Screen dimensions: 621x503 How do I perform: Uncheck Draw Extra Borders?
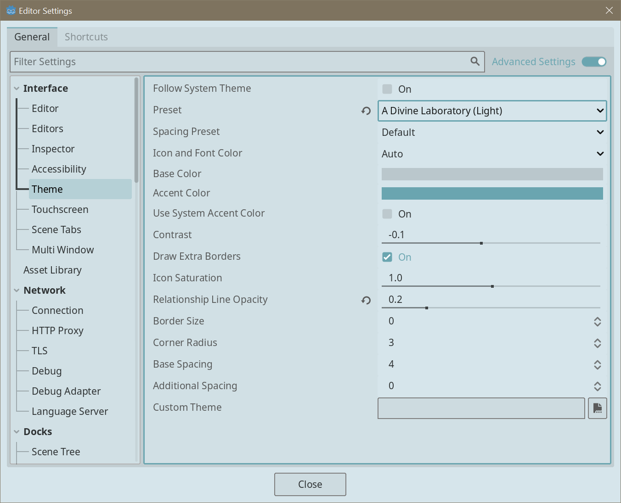click(387, 257)
